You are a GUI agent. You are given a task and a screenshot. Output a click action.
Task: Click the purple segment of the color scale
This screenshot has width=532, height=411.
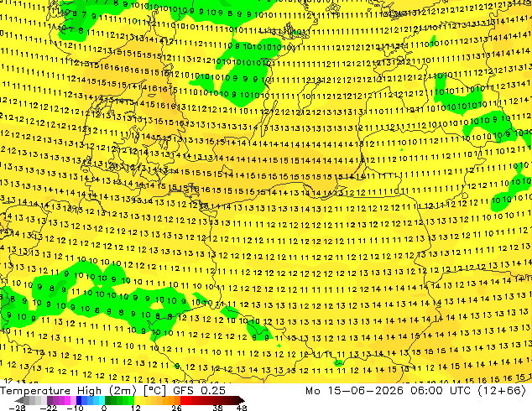pyautogui.click(x=61, y=400)
